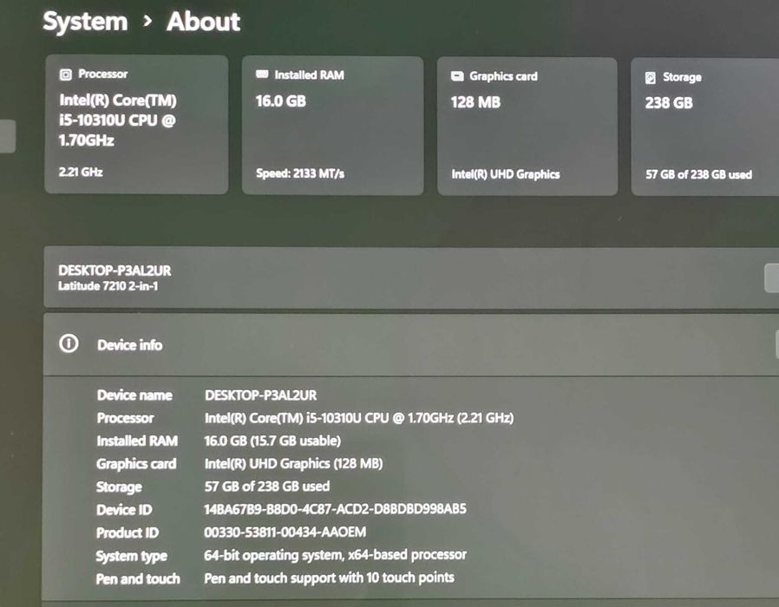
Task: Click the Processor row value in Device info
Action: (359, 418)
